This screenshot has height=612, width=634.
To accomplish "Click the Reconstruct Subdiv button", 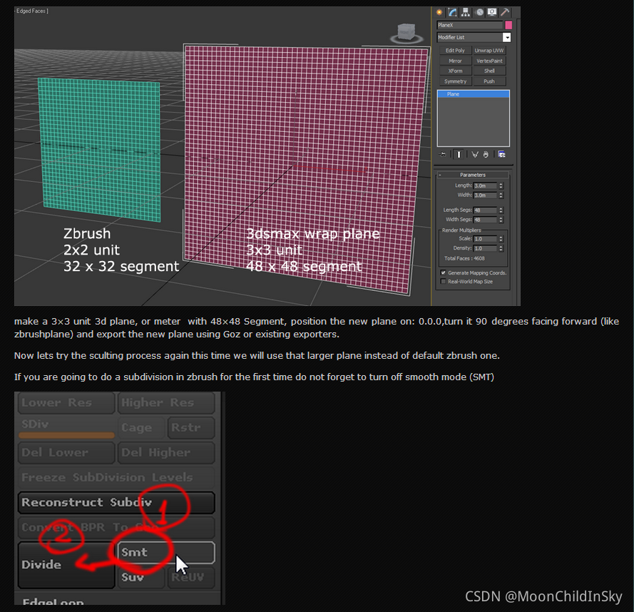I will (116, 503).
